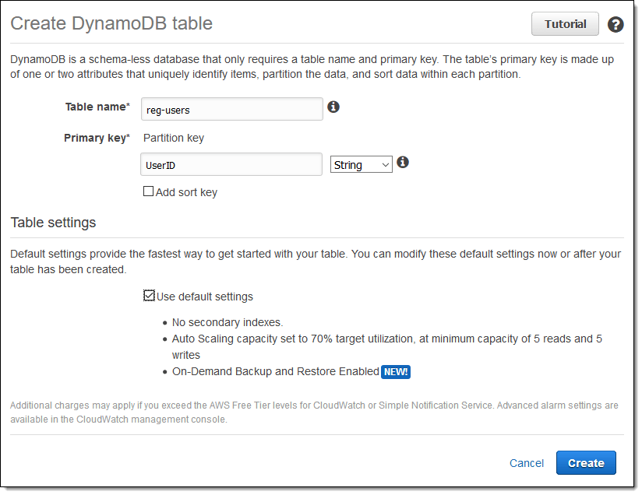Click the No secondary indexes bullet text
Viewport: 642px width, 495px height.
coord(226,321)
